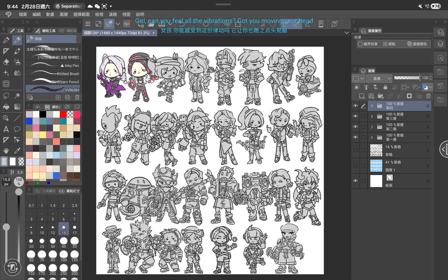448x280 pixels.
Task: Select the Airbrush spray tool
Action: pyautogui.click(x=17, y=62)
